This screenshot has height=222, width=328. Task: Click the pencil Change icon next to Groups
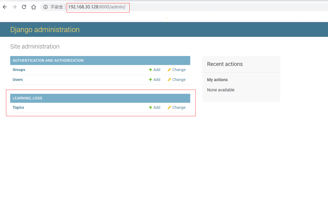[x=169, y=70]
